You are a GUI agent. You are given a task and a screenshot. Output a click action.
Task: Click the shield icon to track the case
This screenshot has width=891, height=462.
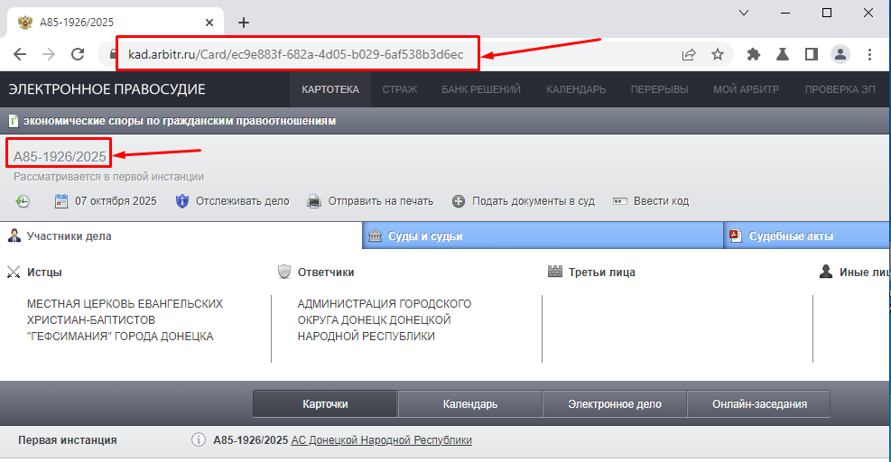(x=182, y=201)
